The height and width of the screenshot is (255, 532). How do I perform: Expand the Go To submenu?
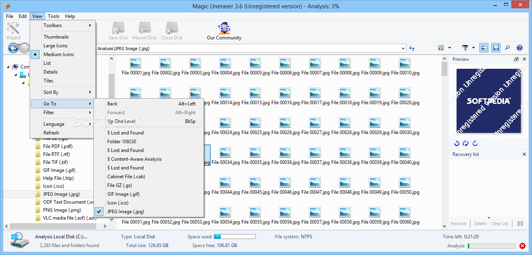tap(63, 104)
